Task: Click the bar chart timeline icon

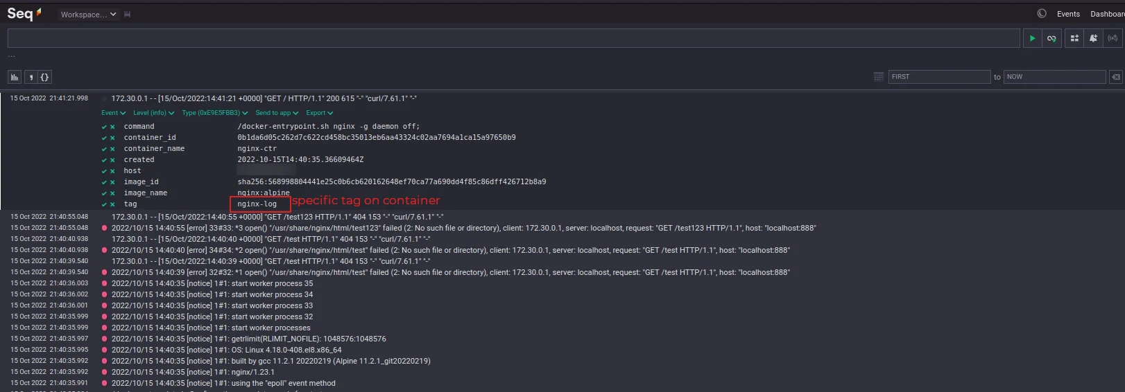Action: tap(15, 77)
